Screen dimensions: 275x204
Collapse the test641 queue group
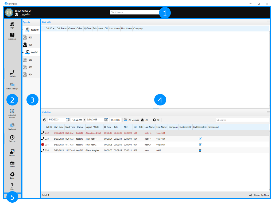click(23, 52)
